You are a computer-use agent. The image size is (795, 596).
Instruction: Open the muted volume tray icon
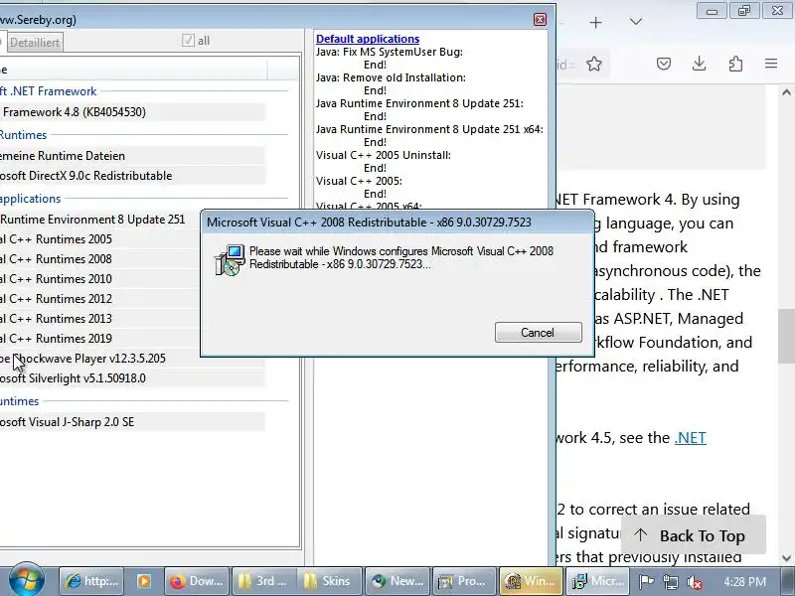pos(695,582)
